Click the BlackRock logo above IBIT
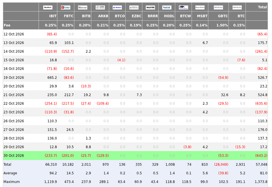The width and height of the screenshot is (272, 187). click(48, 8)
